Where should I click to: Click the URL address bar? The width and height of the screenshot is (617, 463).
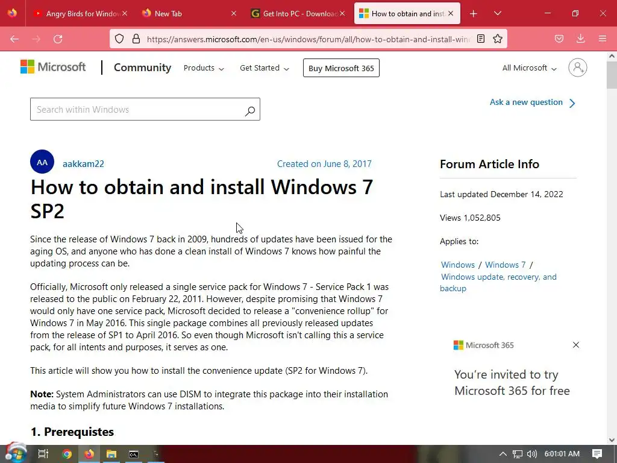tap(308, 39)
